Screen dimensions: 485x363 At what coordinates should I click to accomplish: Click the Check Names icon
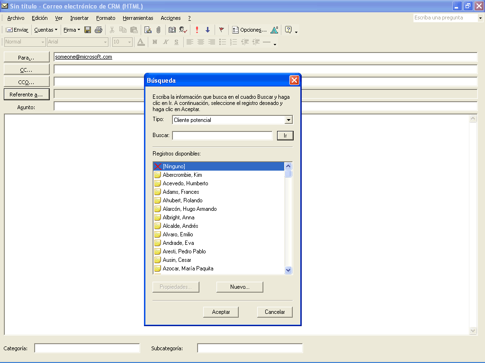[183, 30]
